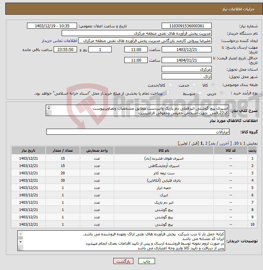Click the آخرین last page link

[224, 143]
